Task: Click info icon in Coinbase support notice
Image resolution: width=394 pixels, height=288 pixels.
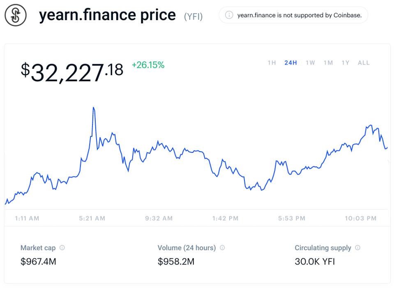Action: pyautogui.click(x=229, y=15)
